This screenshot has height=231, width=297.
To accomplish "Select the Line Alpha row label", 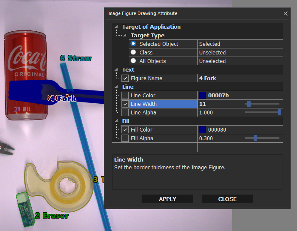I will tap(143, 113).
